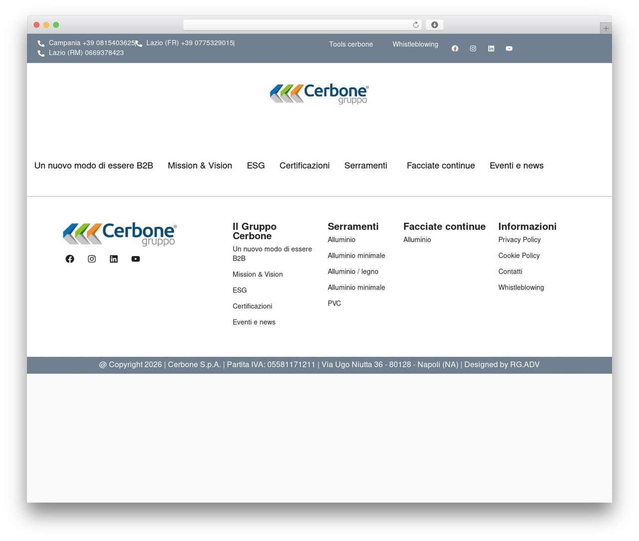
Task: Open Certificazioni in the main navigation
Action: pyautogui.click(x=305, y=166)
